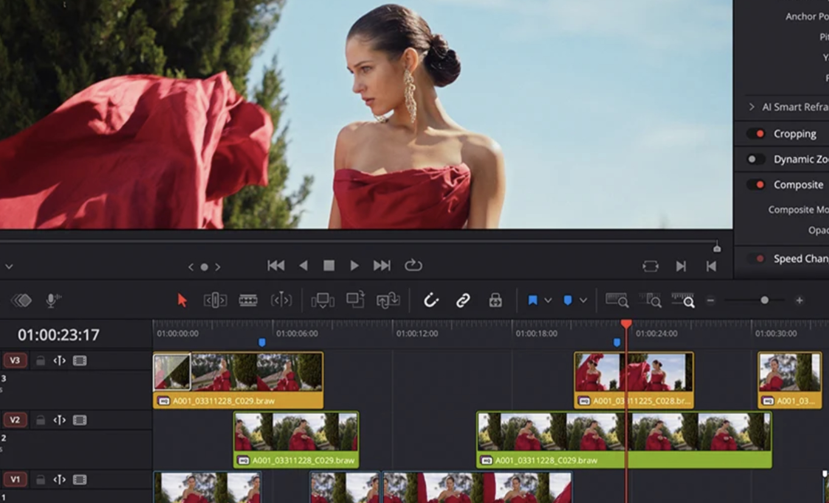Image resolution: width=829 pixels, height=503 pixels.
Task: Stop playback
Action: coord(329,266)
